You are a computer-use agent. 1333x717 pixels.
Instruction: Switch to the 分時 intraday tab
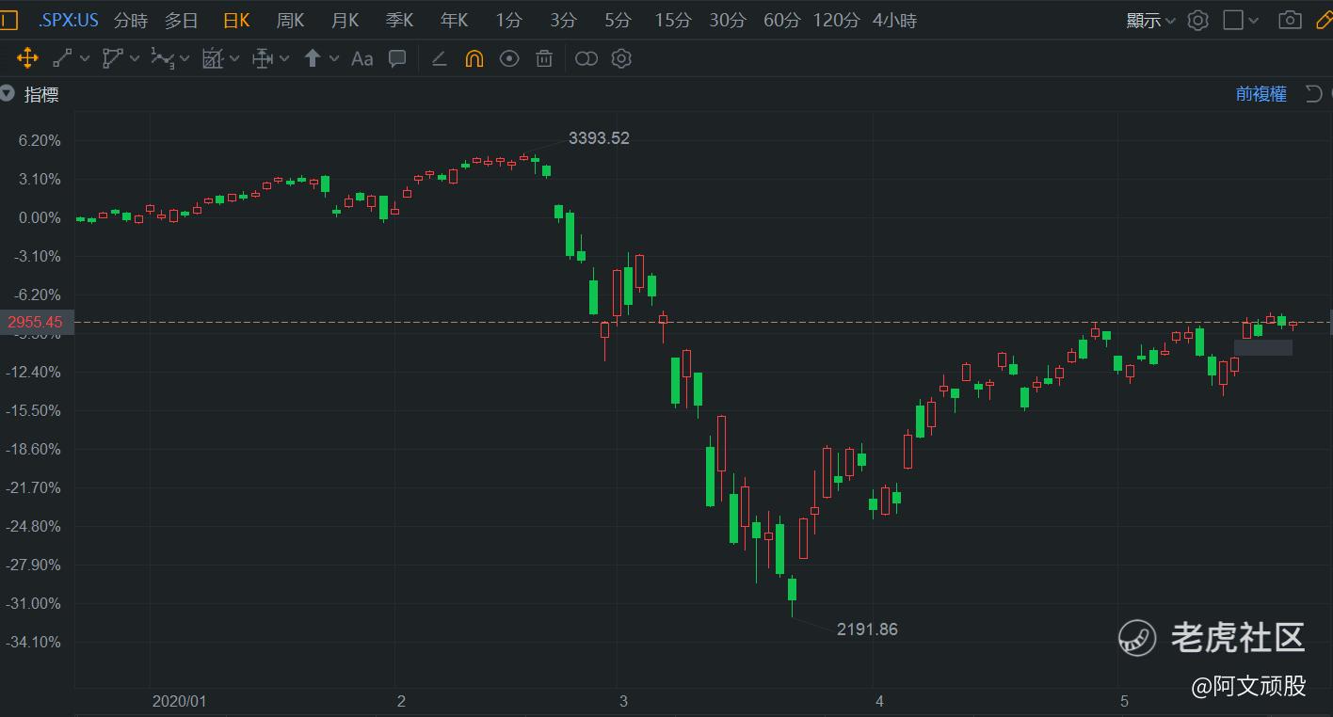click(131, 20)
